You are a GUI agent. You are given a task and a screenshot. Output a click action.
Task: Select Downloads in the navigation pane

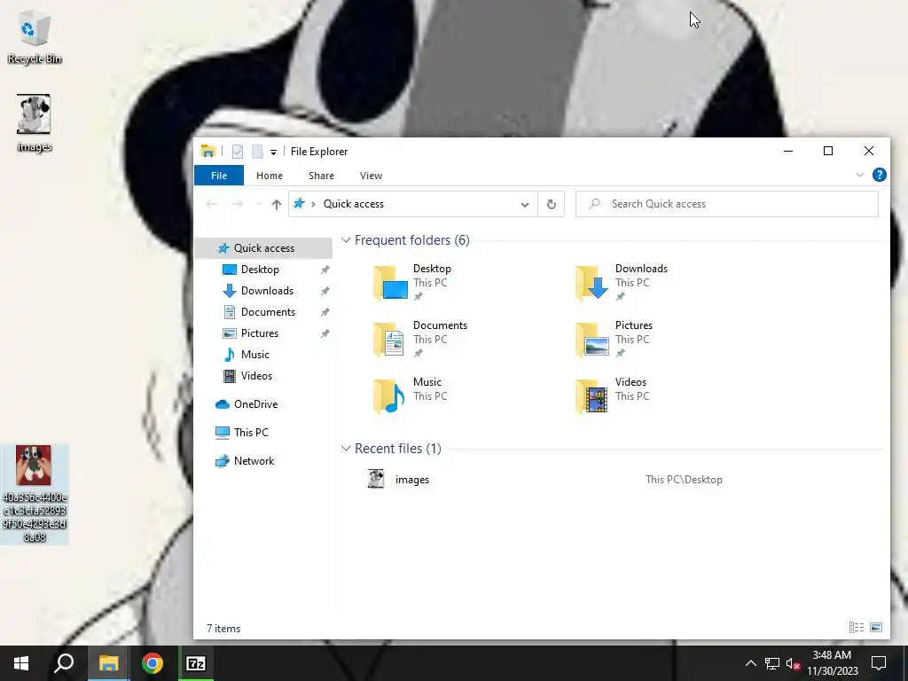tap(267, 291)
